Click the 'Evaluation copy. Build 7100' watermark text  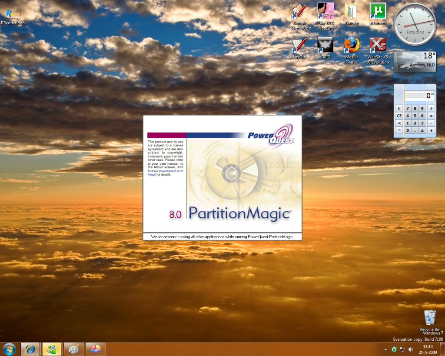click(418, 339)
